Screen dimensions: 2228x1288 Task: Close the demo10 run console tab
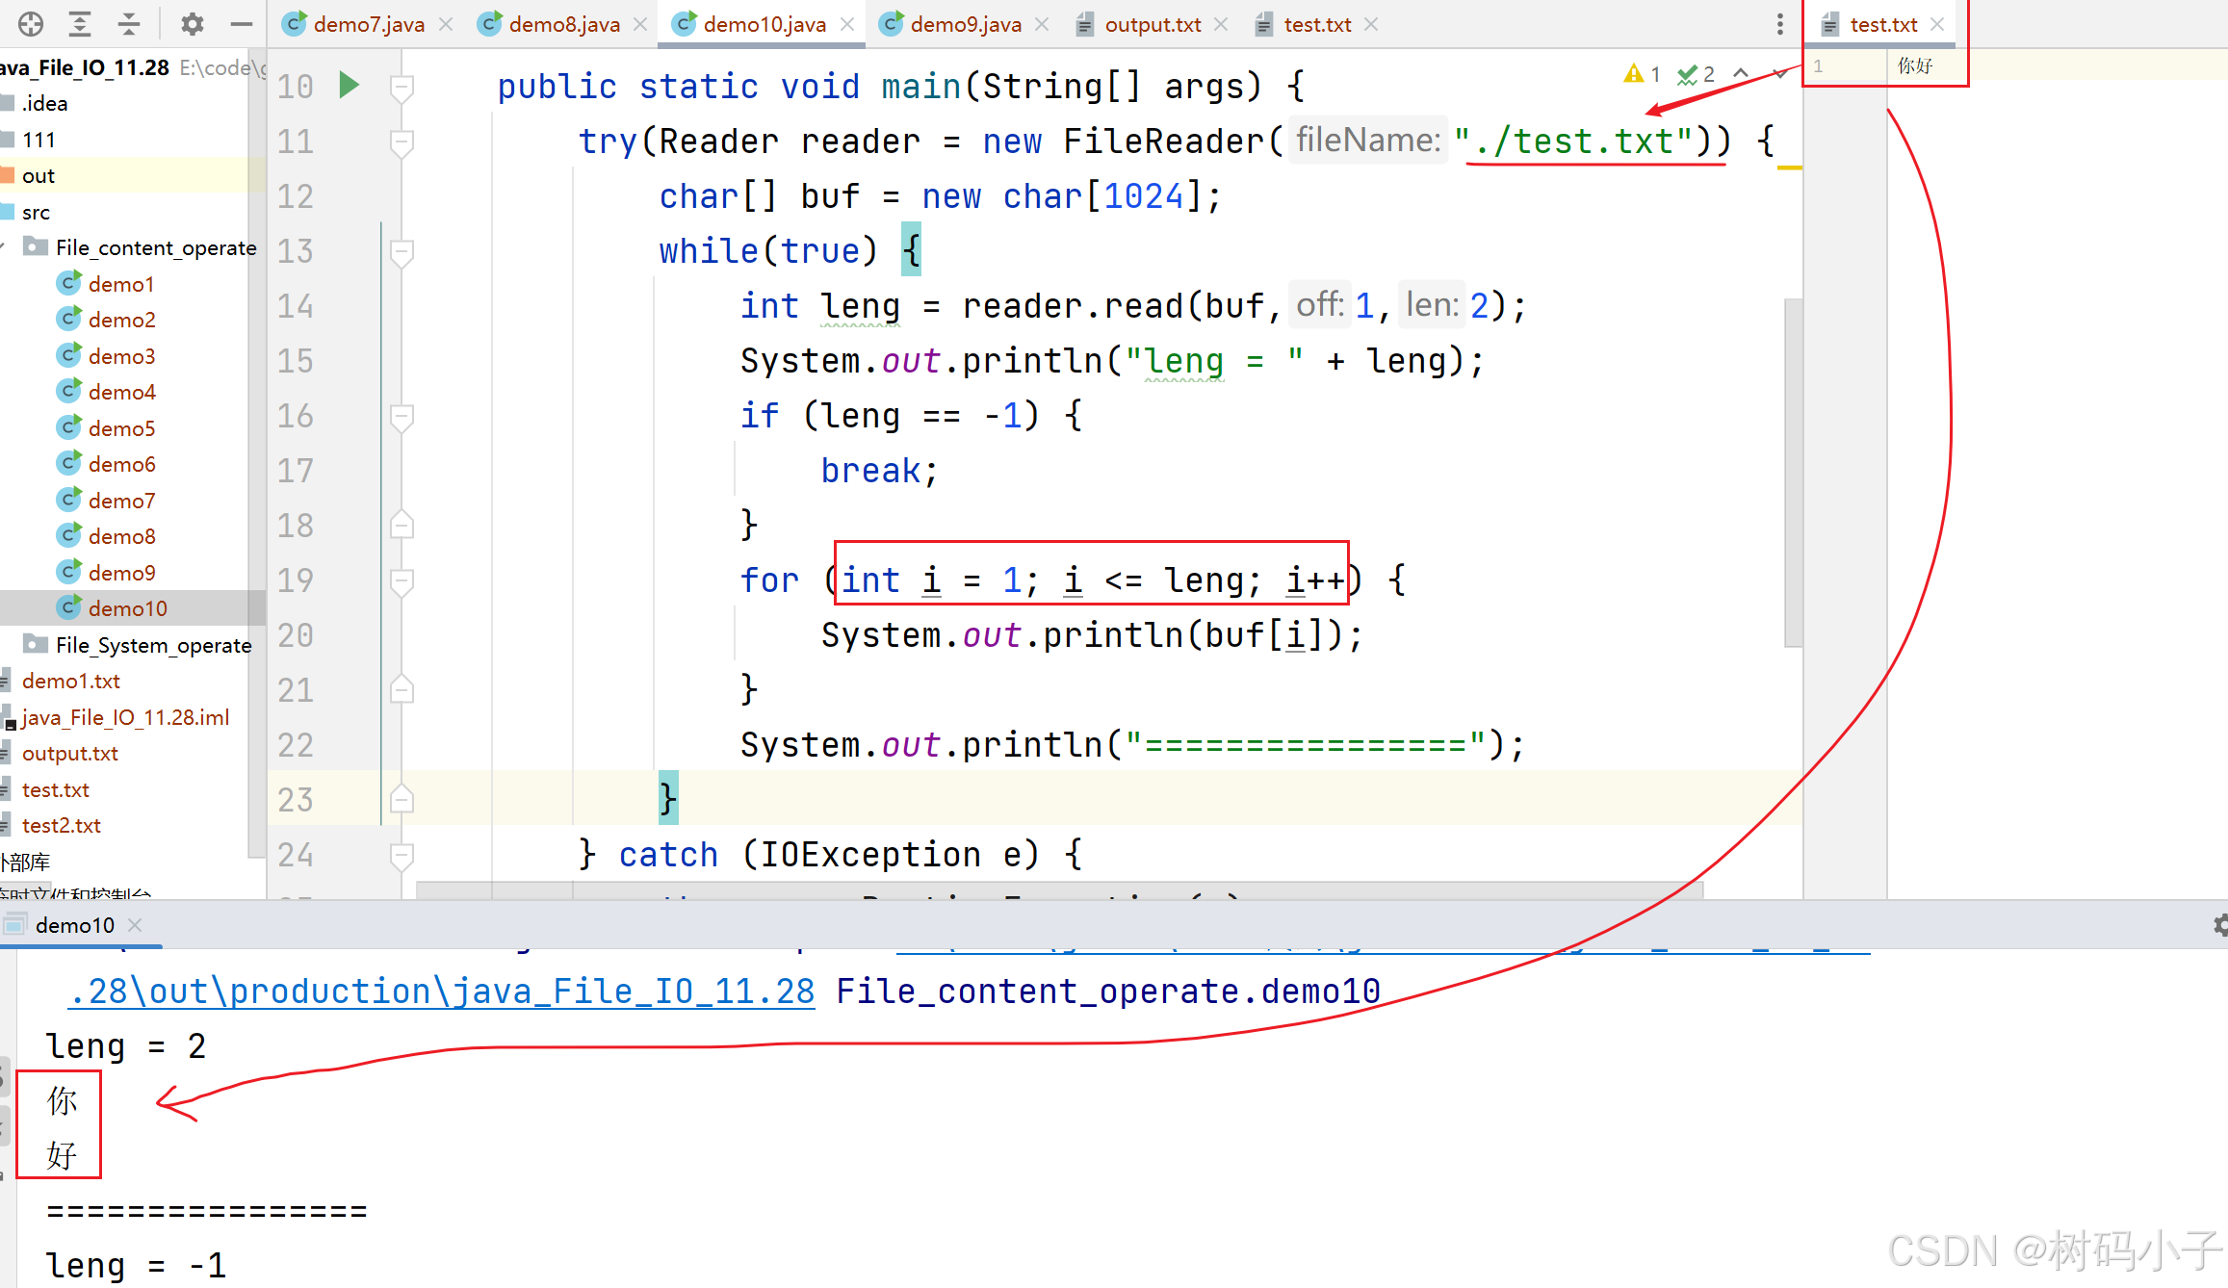point(135,925)
